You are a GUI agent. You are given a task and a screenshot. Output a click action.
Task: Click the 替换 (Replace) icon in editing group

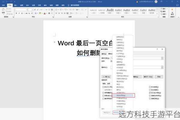click(x=163, y=11)
